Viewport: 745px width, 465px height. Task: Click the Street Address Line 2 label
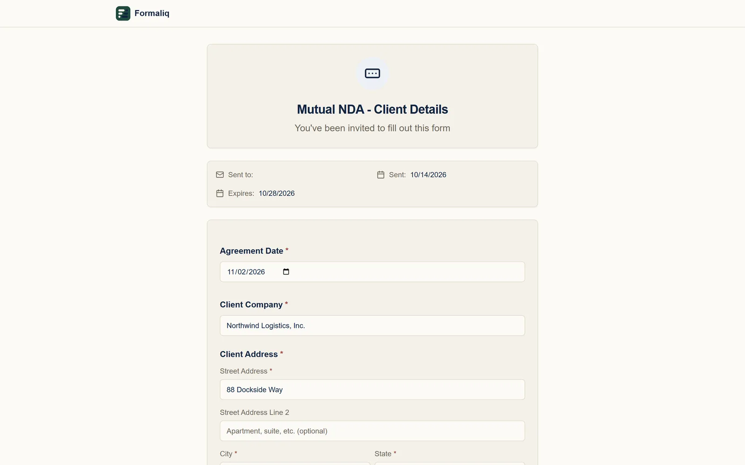(254, 412)
